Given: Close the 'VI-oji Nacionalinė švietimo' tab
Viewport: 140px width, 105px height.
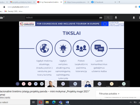Looking at the screenshot, I should [x=61, y=2].
